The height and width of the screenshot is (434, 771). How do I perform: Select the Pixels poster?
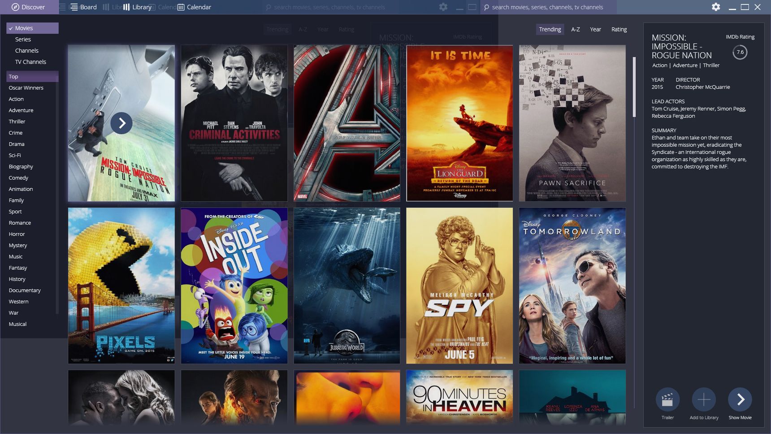click(x=121, y=286)
